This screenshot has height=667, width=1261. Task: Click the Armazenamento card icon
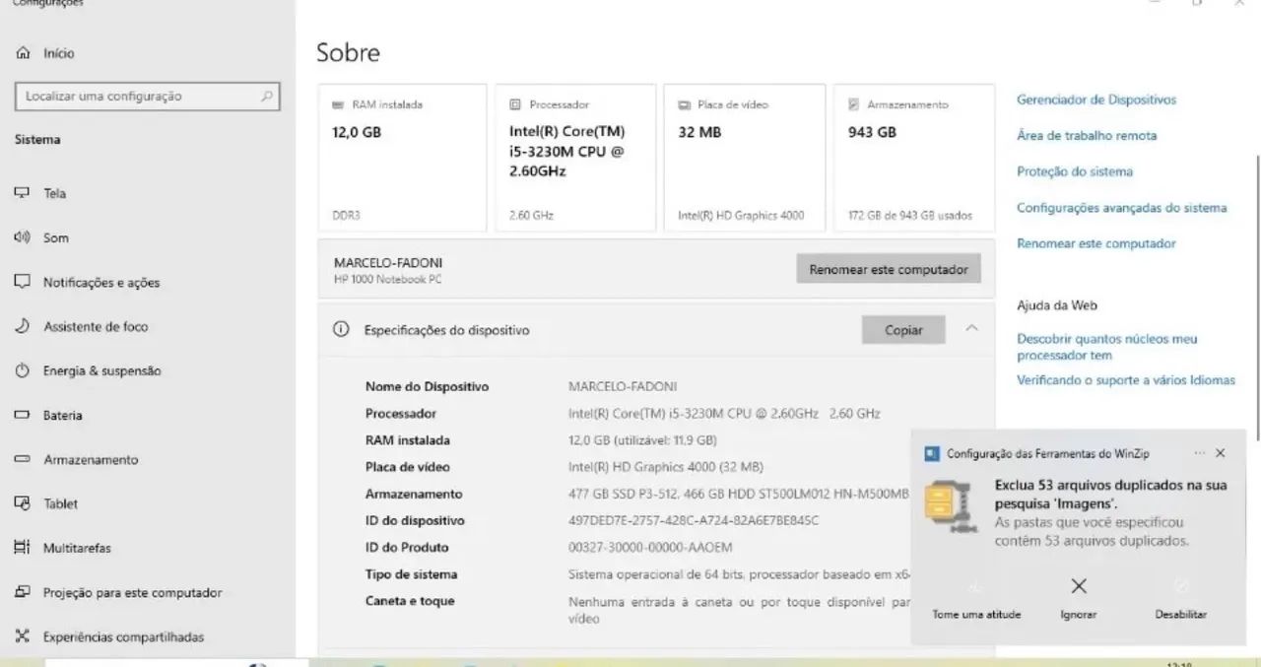pos(853,104)
